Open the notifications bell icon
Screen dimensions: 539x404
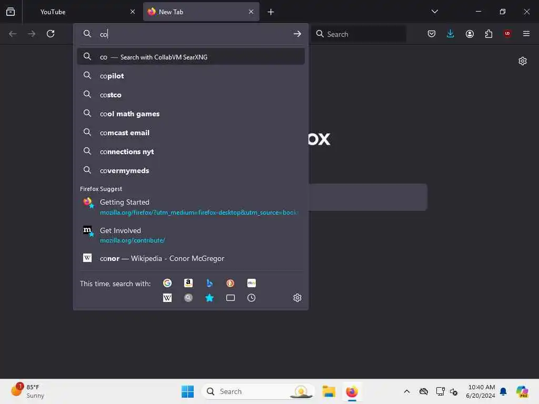(x=503, y=391)
